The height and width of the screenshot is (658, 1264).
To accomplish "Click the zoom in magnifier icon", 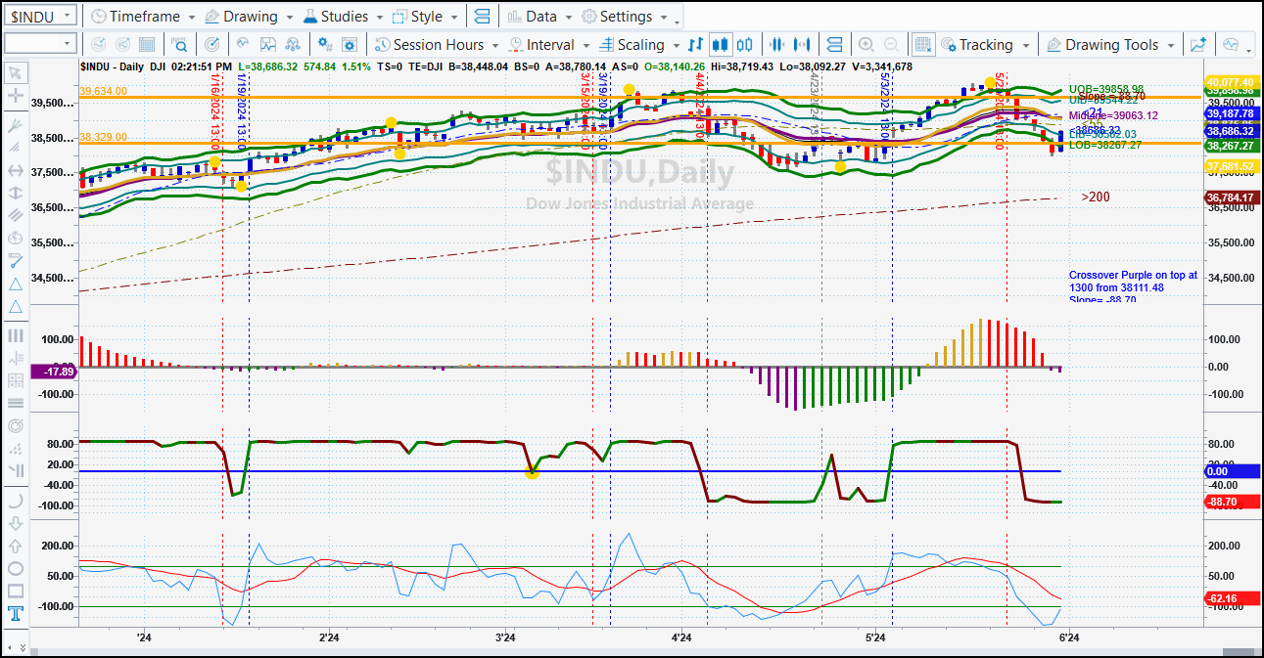I will (x=866, y=45).
